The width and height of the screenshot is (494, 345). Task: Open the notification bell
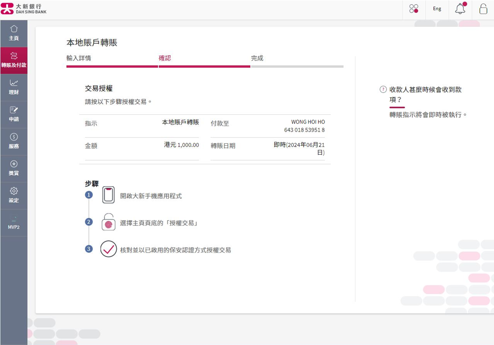coord(461,8)
